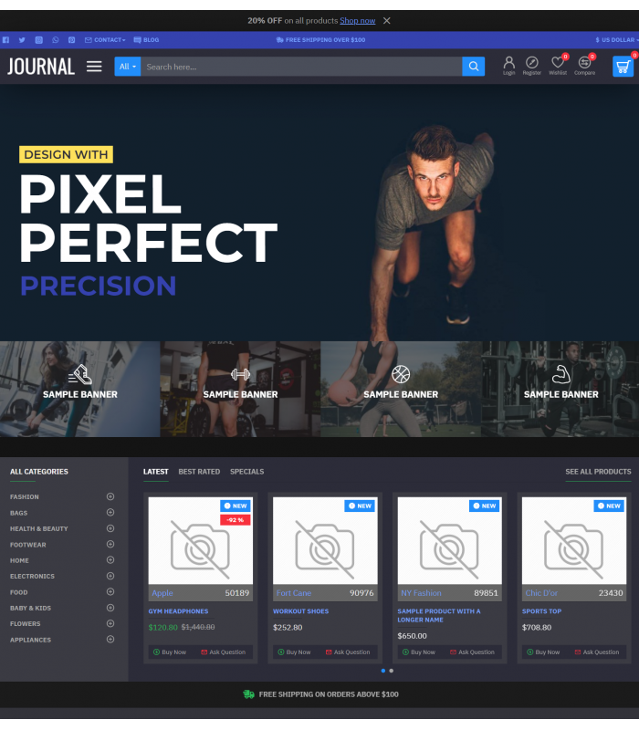This screenshot has width=639, height=730.
Task: Click the Twitter icon in top bar
Action: [x=22, y=40]
